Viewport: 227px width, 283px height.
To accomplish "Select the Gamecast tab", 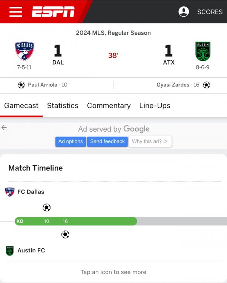I will point(21,106).
